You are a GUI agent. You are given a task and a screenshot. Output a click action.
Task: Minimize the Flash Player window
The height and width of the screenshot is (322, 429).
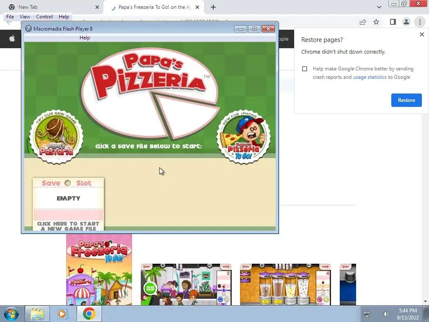(x=240, y=29)
